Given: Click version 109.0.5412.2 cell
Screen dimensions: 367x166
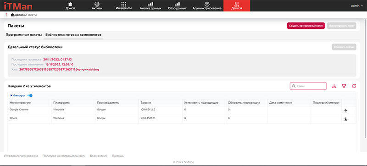Looking at the screenshot, I should pos(148,110).
